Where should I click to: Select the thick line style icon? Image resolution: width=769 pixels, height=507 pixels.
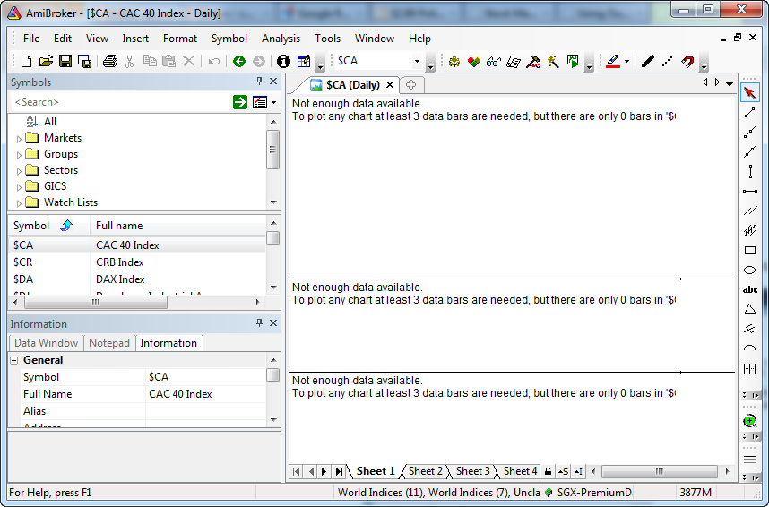pos(647,61)
